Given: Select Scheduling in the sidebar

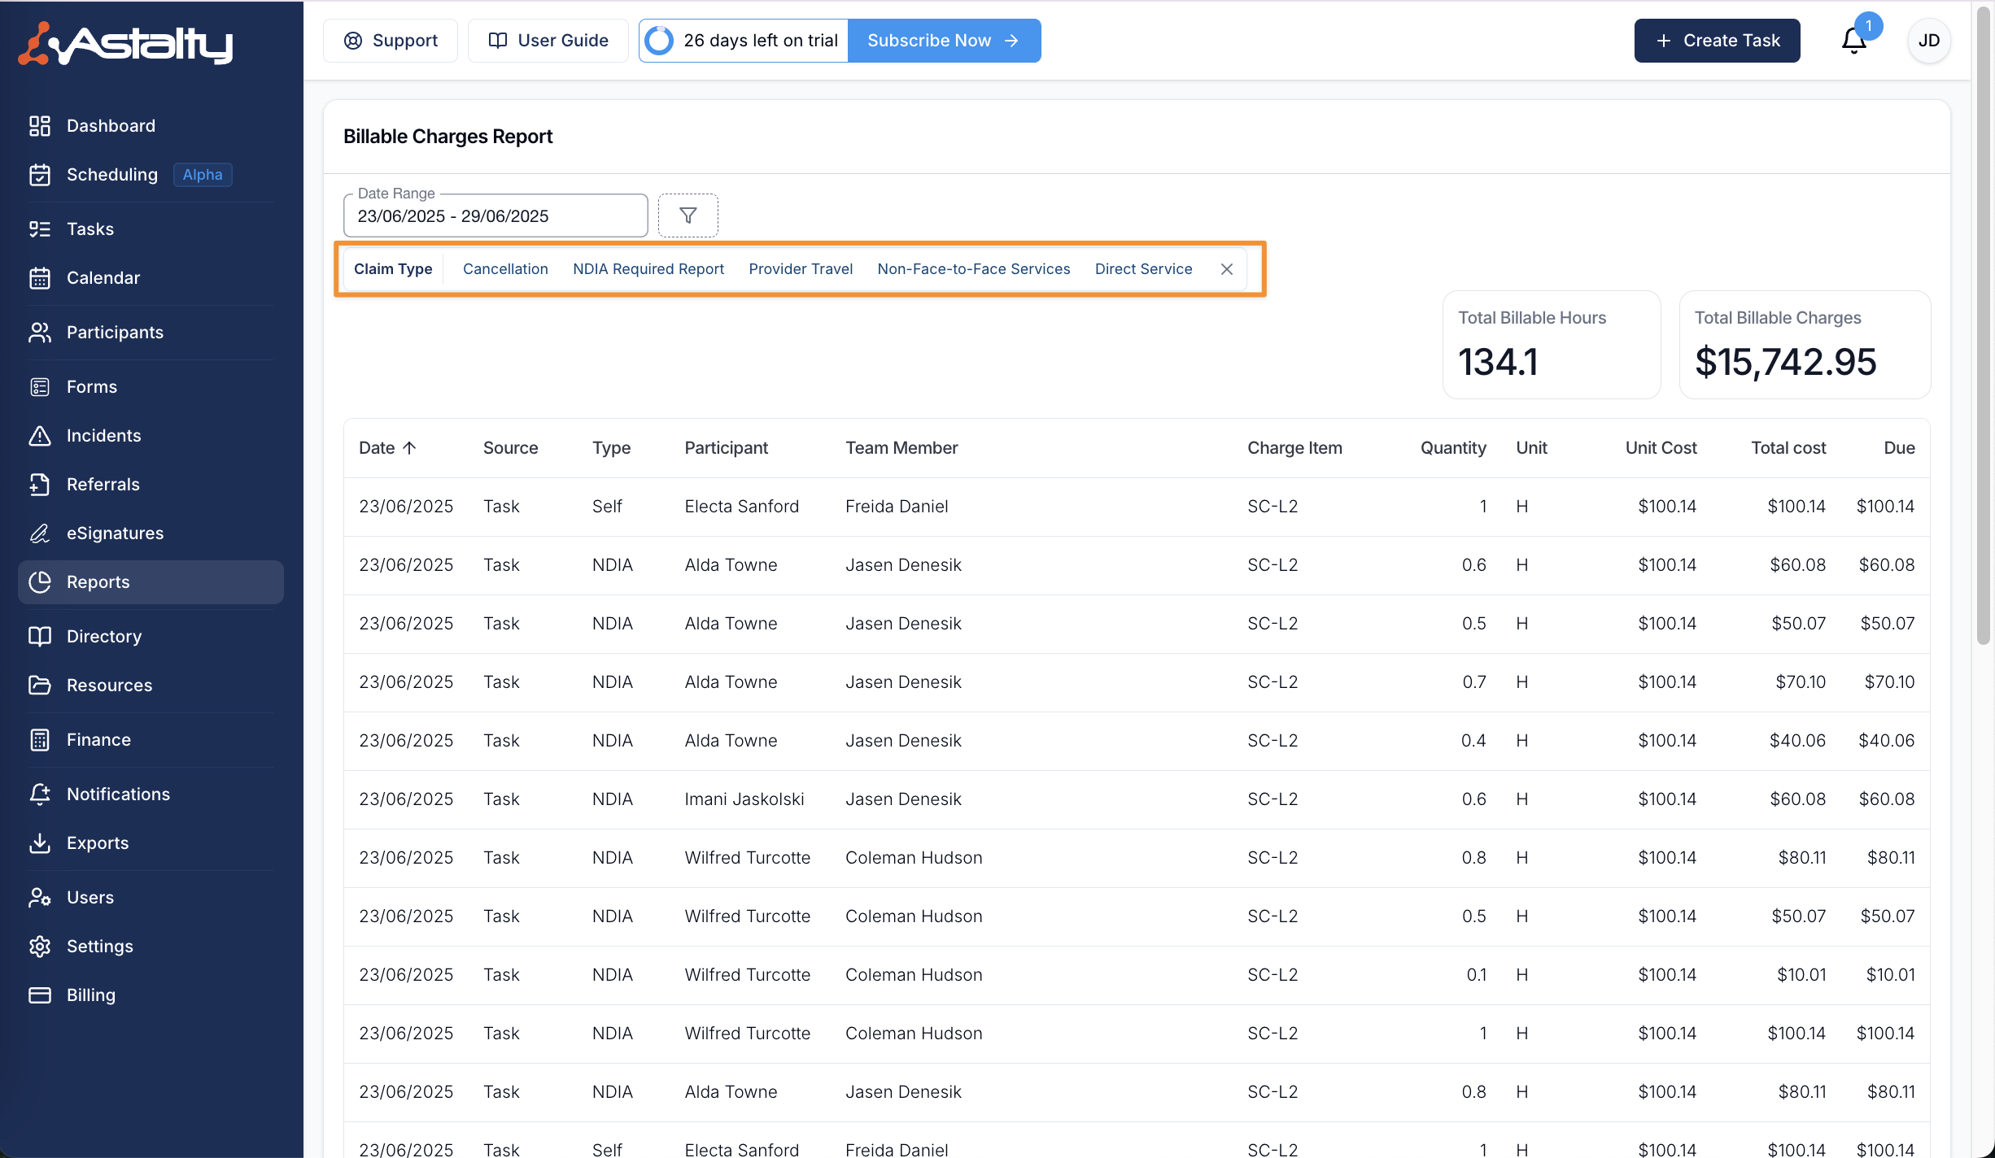Looking at the screenshot, I should coord(112,175).
